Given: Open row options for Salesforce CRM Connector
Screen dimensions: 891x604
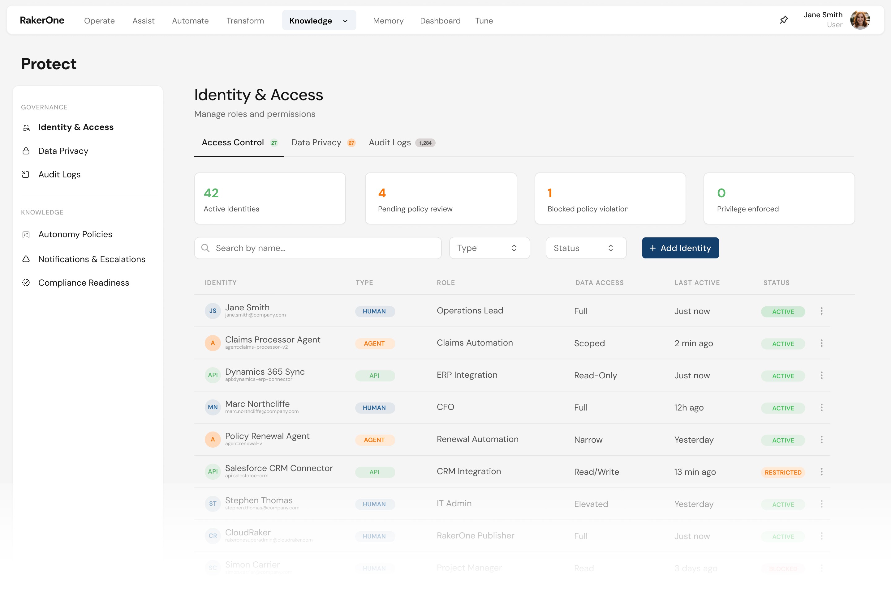Looking at the screenshot, I should click(x=822, y=472).
